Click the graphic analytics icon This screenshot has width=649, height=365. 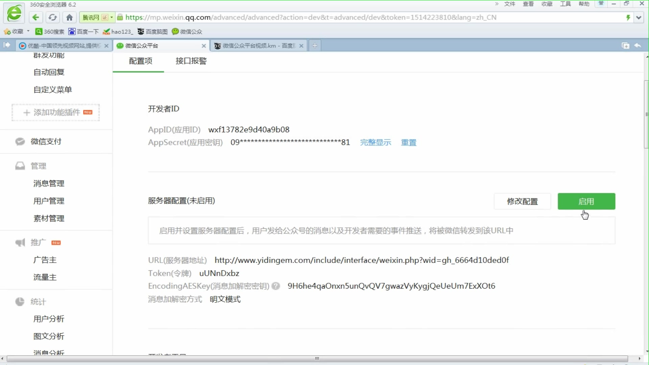49,336
